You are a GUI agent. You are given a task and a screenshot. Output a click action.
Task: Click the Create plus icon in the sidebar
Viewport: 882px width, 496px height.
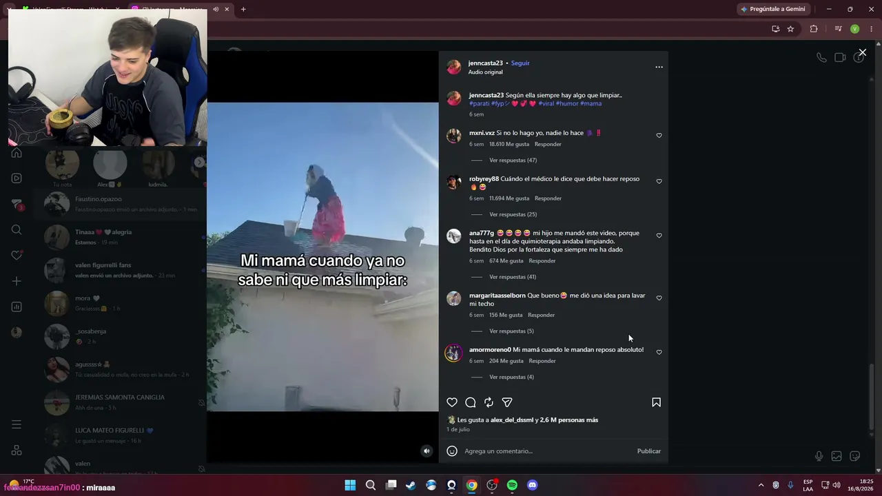17,281
